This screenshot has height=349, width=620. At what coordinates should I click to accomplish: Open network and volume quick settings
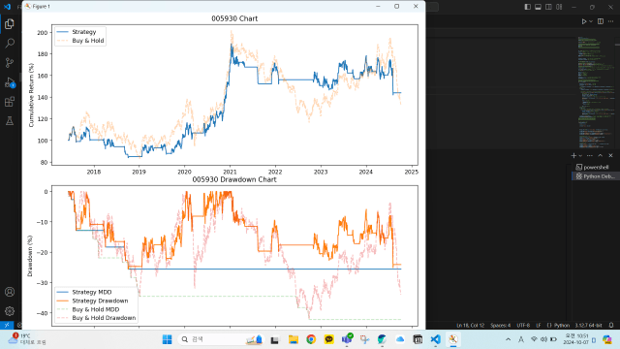coord(543,339)
